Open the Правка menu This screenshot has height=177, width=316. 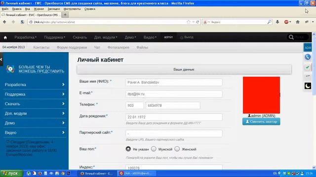coord(16,9)
